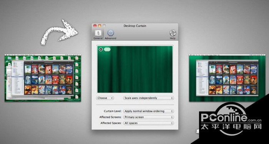Click the green pill button on the curtain preview
The image size is (269, 144).
[x=107, y=50]
